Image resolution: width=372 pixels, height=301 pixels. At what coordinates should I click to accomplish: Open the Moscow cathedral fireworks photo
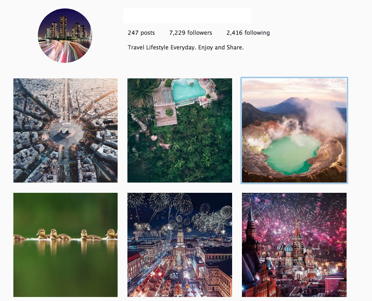pos(294,245)
